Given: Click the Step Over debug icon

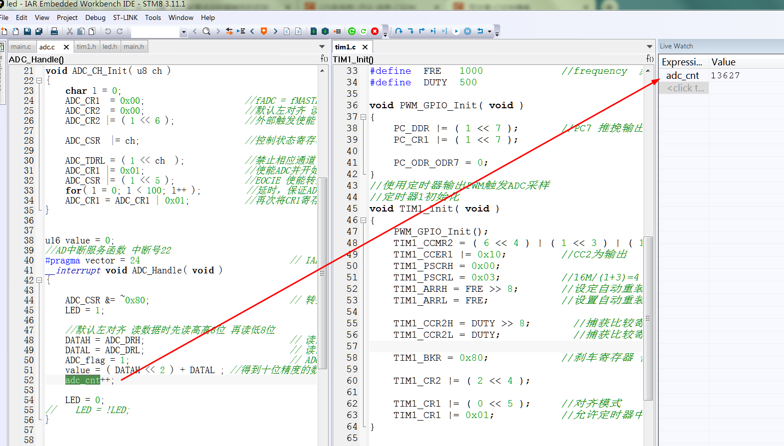Looking at the screenshot, I should (398, 31).
